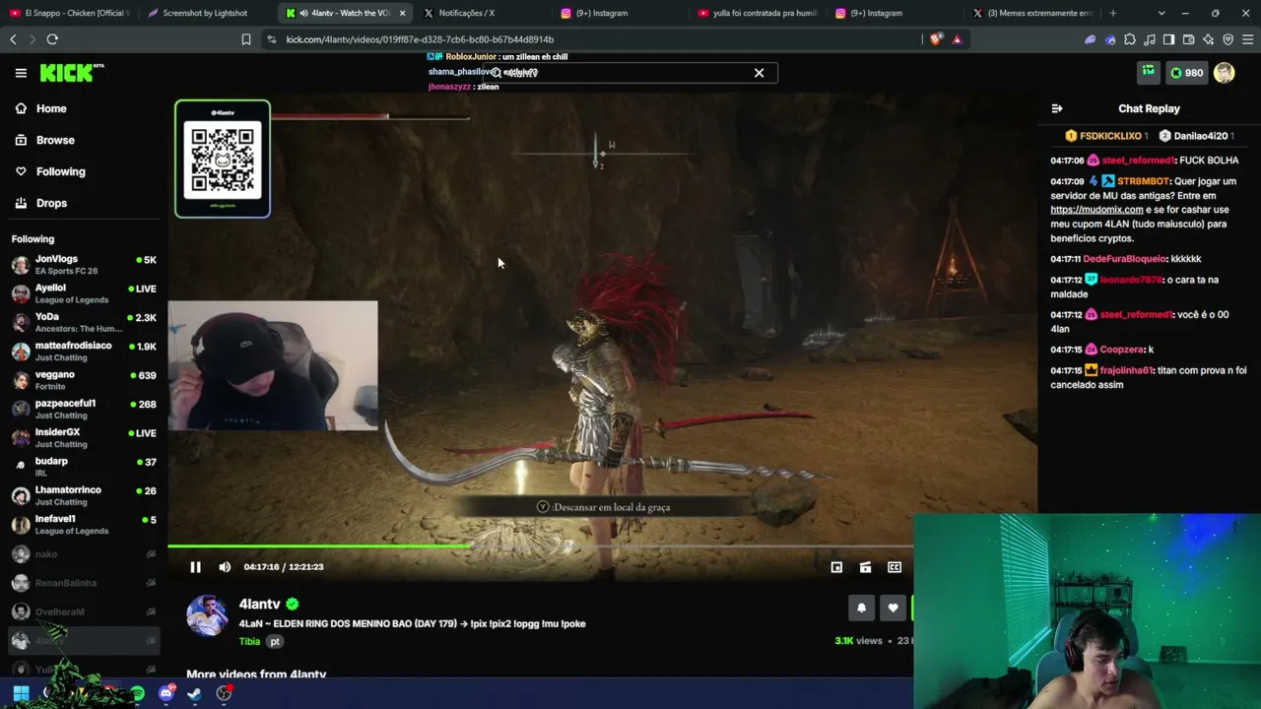Reload the current page
The image size is (1261, 709).
point(52,39)
